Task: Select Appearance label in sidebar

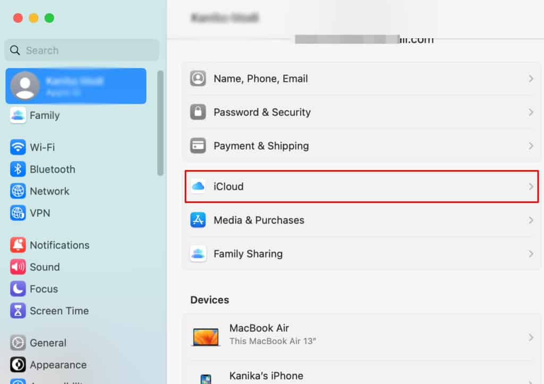Action: point(58,365)
